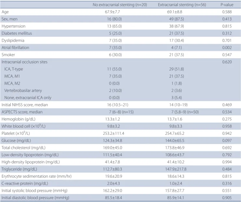Click the value '14 (10–19)'
The width and height of the screenshot is (241, 202).
(x=178, y=105)
